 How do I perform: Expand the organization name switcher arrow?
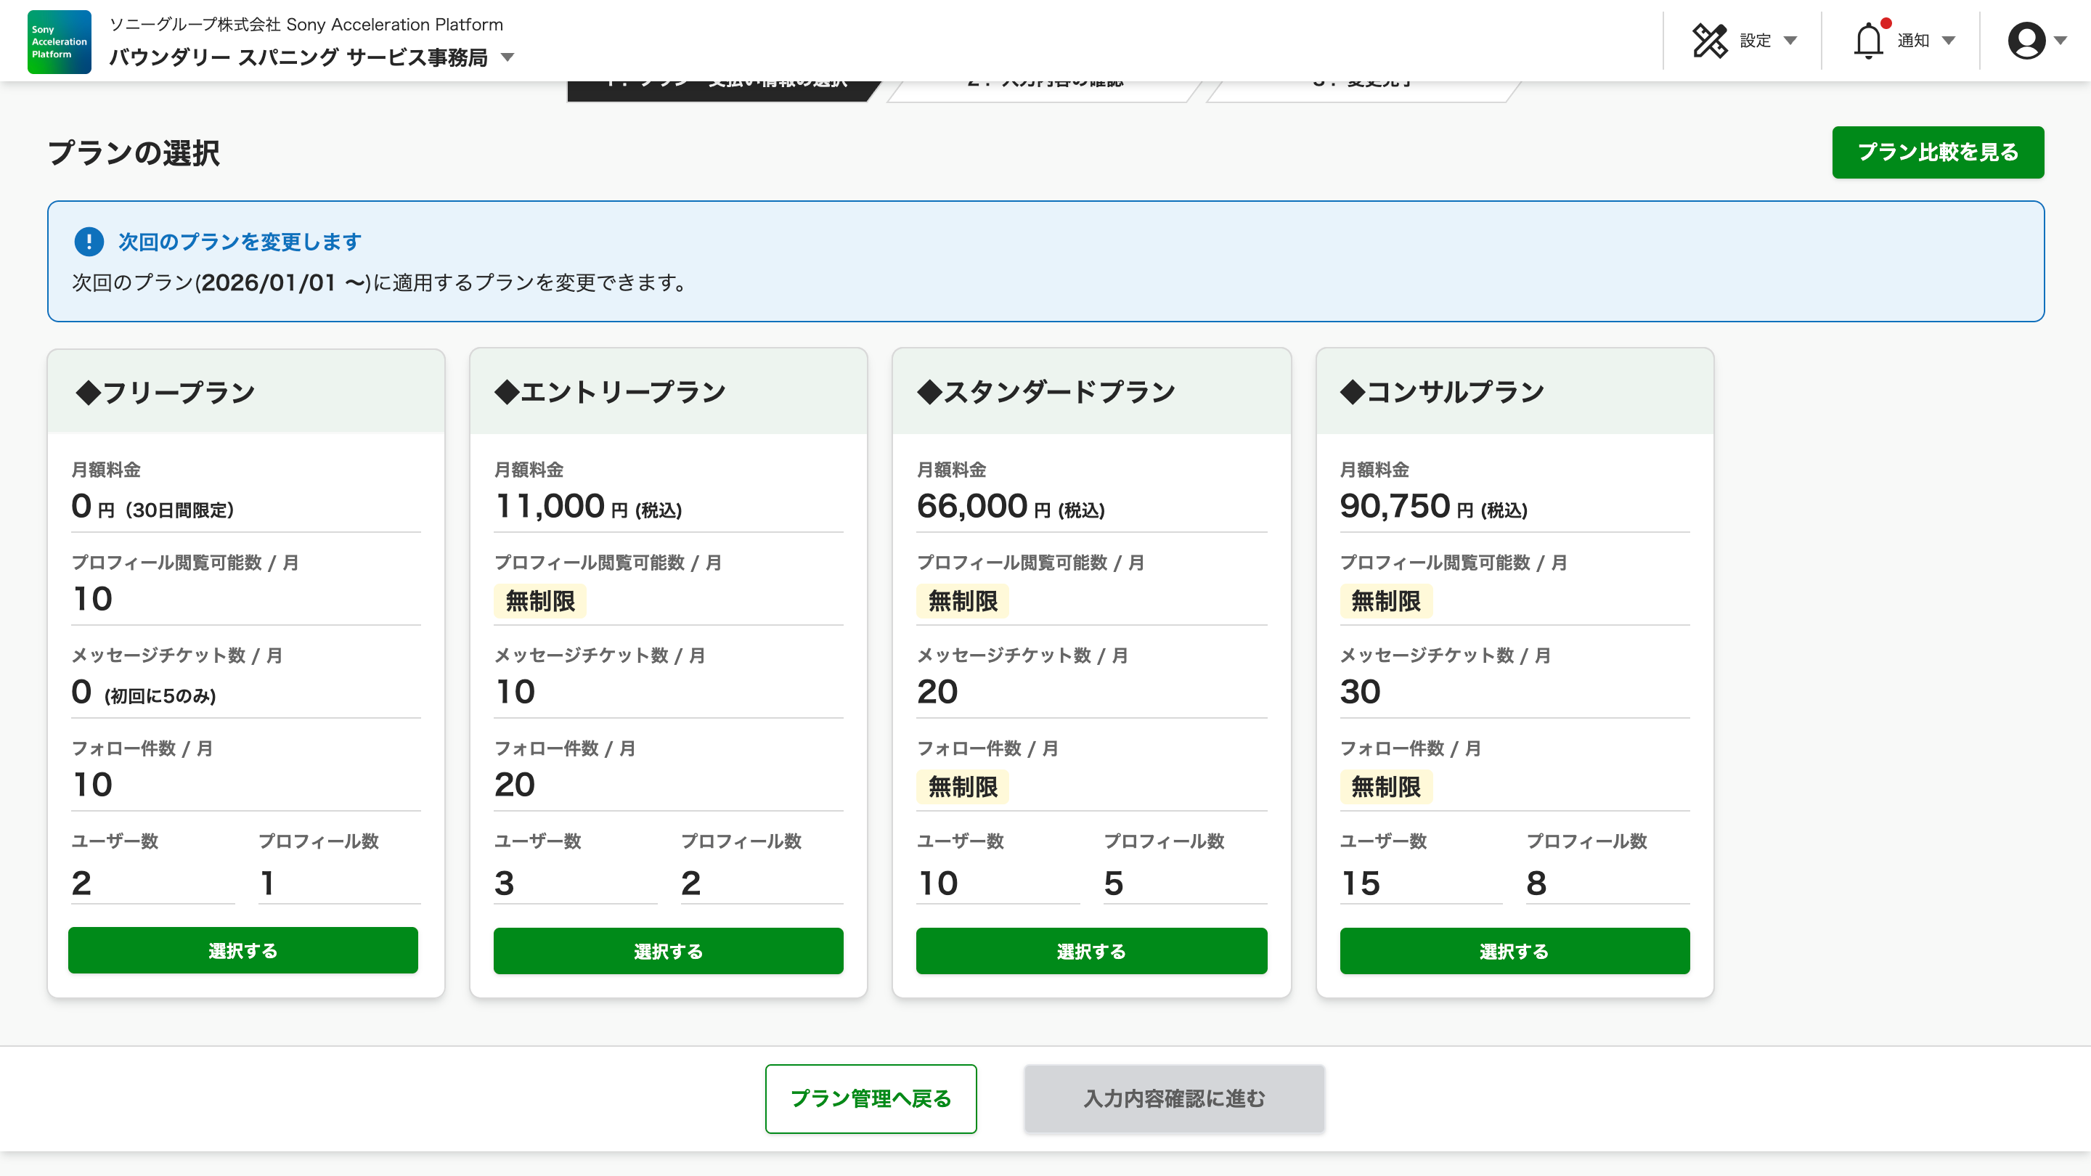[508, 57]
